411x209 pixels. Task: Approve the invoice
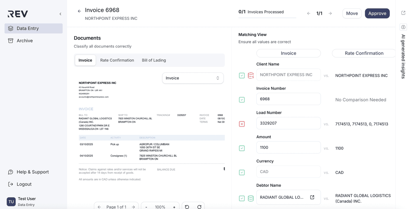pyautogui.click(x=377, y=13)
